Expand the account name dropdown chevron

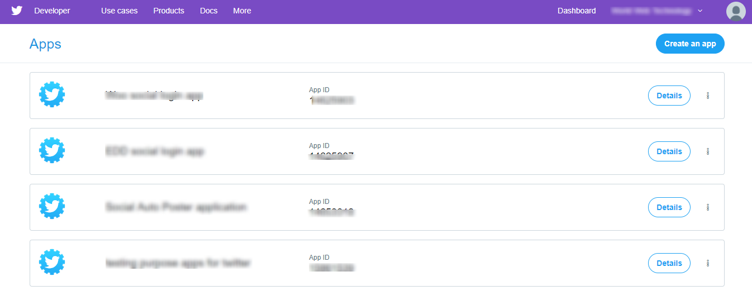tap(700, 11)
